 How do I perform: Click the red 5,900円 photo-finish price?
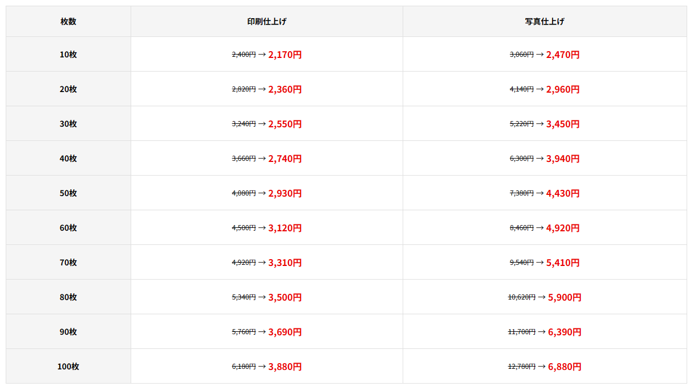pos(565,298)
